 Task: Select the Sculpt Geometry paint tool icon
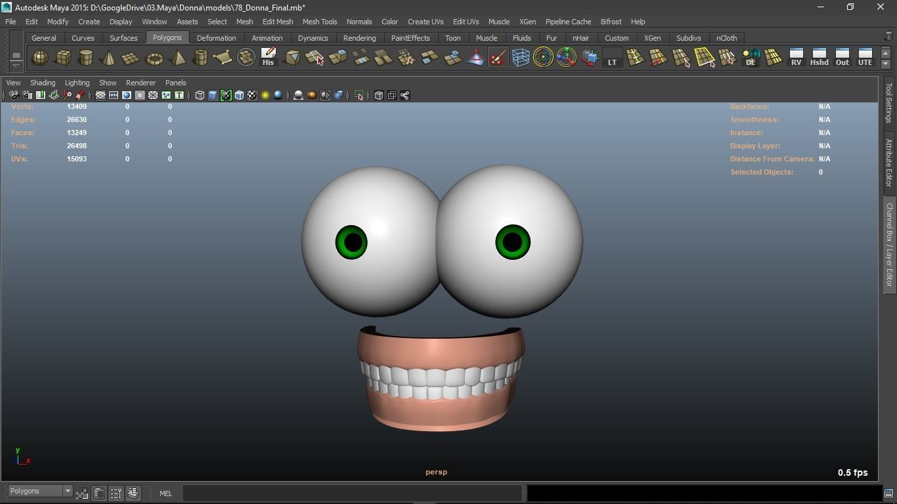click(x=498, y=57)
